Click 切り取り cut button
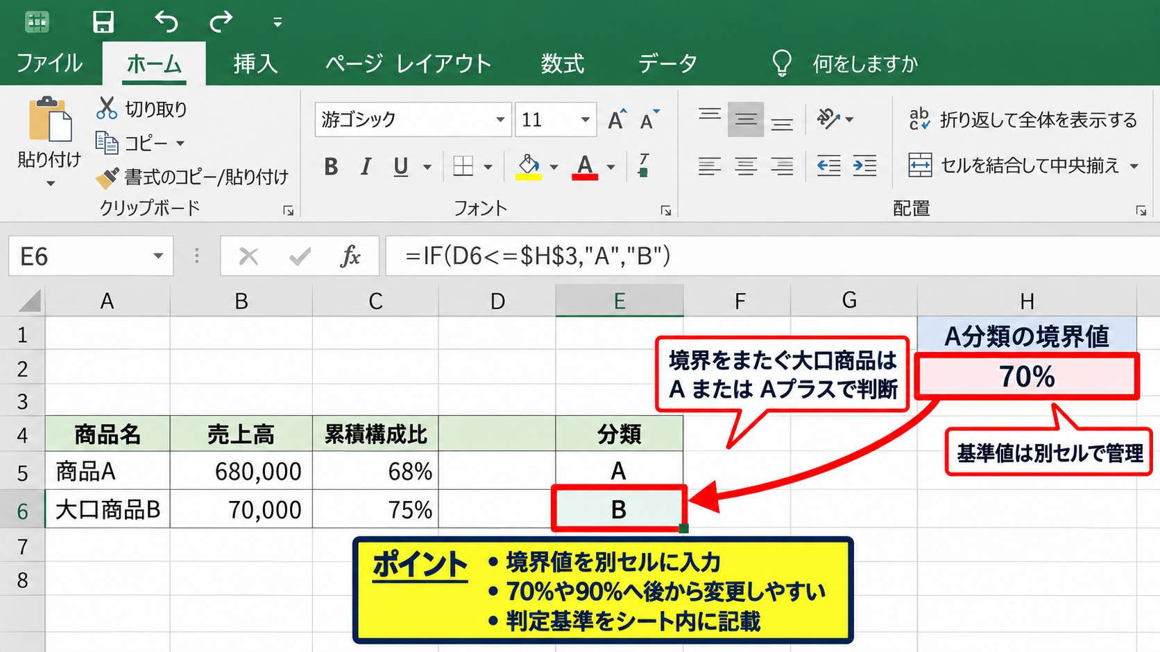 click(x=142, y=109)
